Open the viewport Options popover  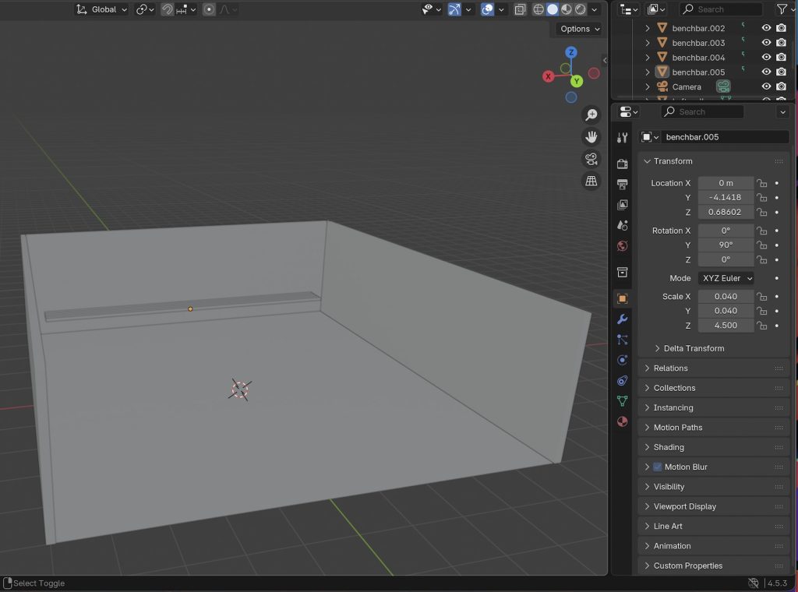coord(580,29)
